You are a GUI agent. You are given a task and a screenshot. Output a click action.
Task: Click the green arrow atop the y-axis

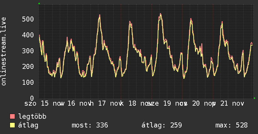tap(39, 3)
